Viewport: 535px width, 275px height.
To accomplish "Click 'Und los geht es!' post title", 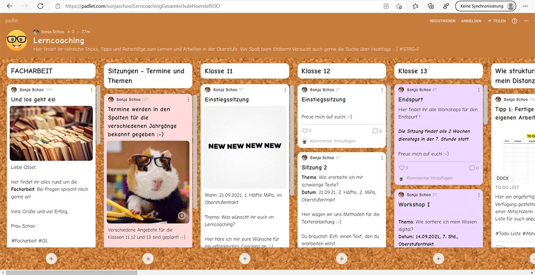I will pos(33,99).
